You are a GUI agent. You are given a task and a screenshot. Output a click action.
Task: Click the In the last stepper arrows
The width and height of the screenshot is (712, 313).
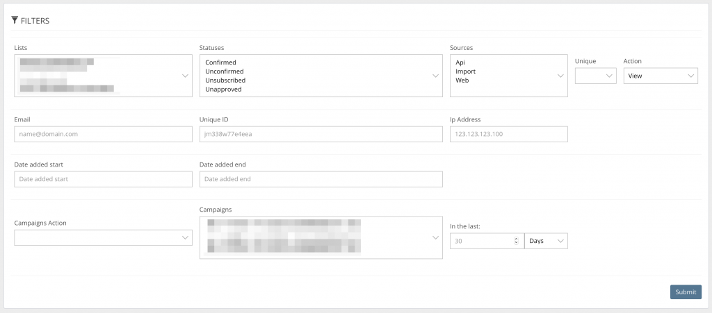515,241
